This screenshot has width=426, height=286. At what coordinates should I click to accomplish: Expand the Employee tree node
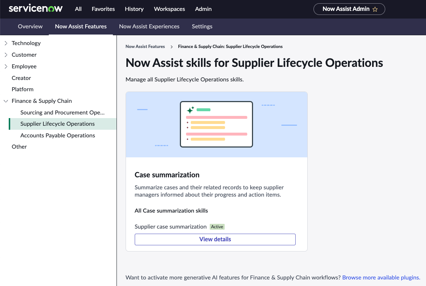click(6, 67)
